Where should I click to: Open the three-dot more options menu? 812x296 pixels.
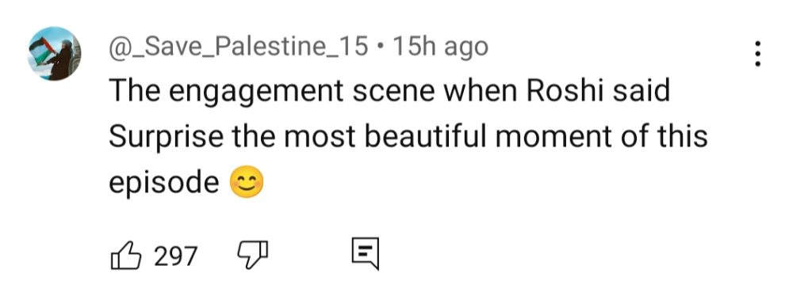tap(757, 54)
